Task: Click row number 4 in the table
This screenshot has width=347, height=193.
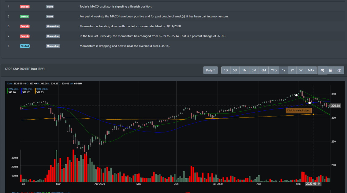Action: (x=8, y=7)
